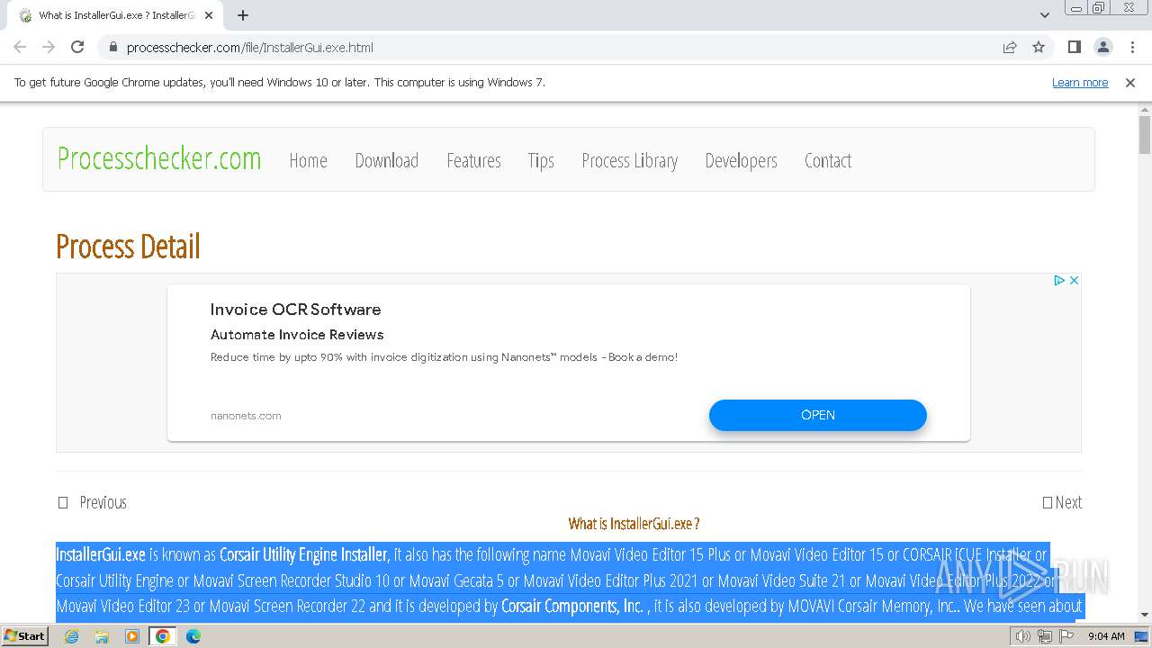
Task: Click the page vertical scrollbar thumb
Action: (1145, 135)
